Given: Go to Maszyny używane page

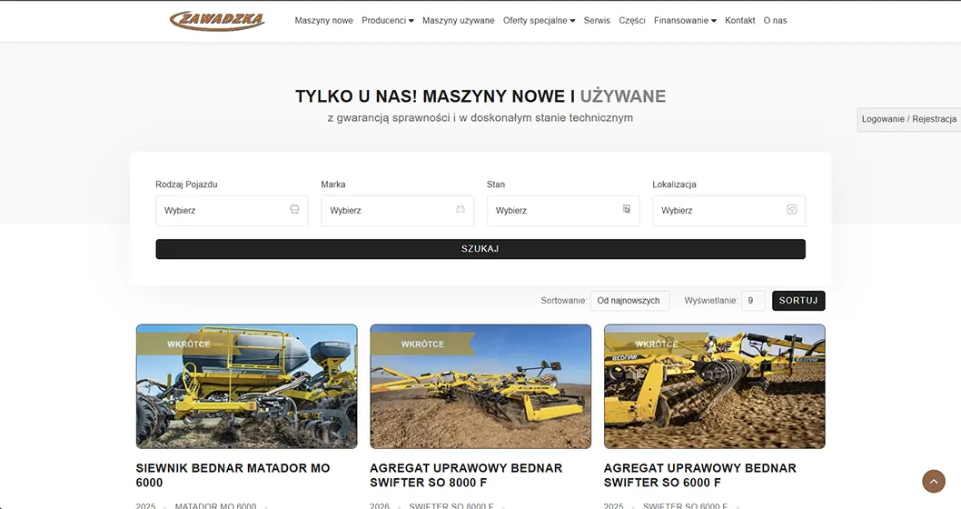Looking at the screenshot, I should 459,20.
